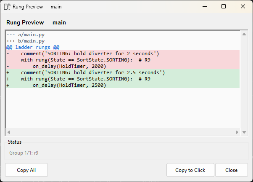Viewport: 253px width, 182px height.
Task: Minimize the Rung Preview window
Action: [x=205, y=6]
